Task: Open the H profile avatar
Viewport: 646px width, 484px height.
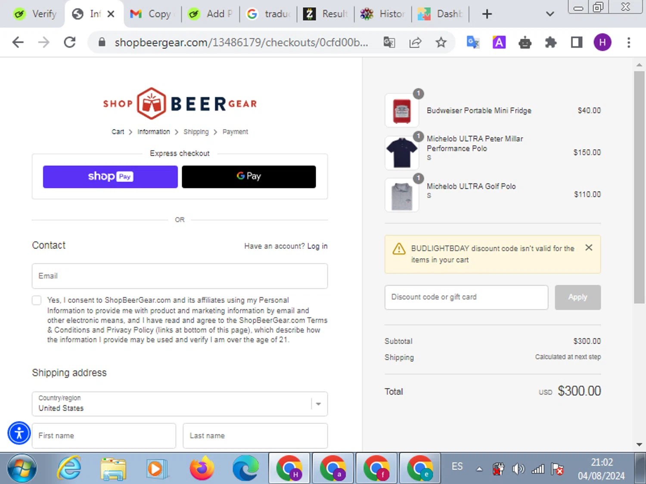Action: (603, 42)
